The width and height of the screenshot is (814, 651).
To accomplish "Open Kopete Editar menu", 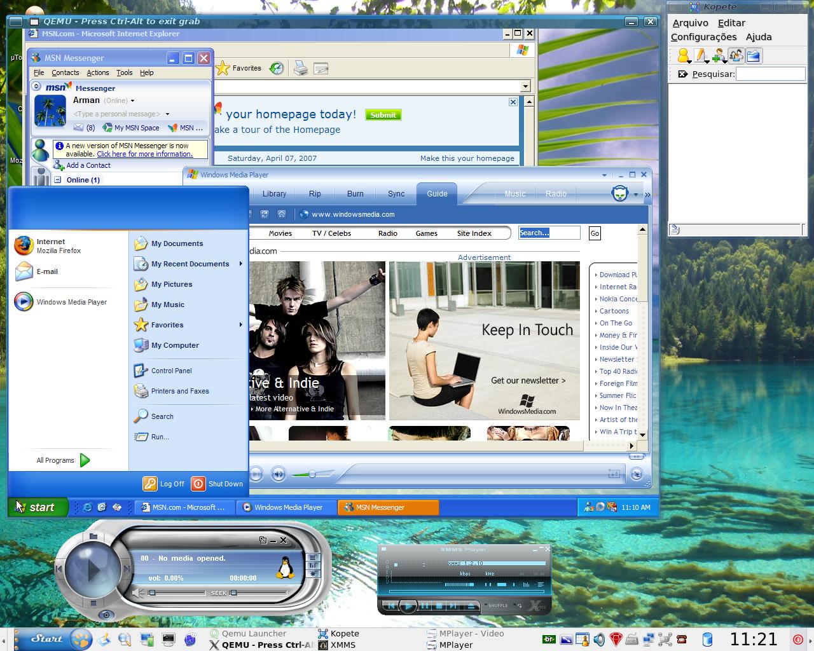I will click(x=731, y=23).
